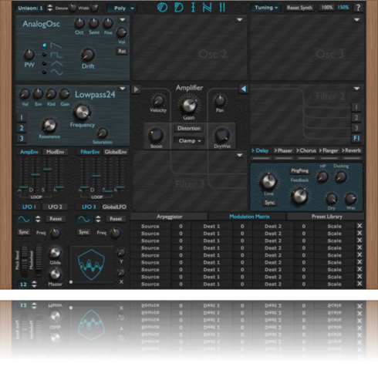Screen dimensions: 378x370
Task: Click the Amplifier Pan knob
Action: coord(220,100)
